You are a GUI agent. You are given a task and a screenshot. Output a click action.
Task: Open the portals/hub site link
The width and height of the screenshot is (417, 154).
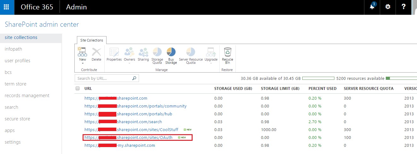[x=128, y=114]
